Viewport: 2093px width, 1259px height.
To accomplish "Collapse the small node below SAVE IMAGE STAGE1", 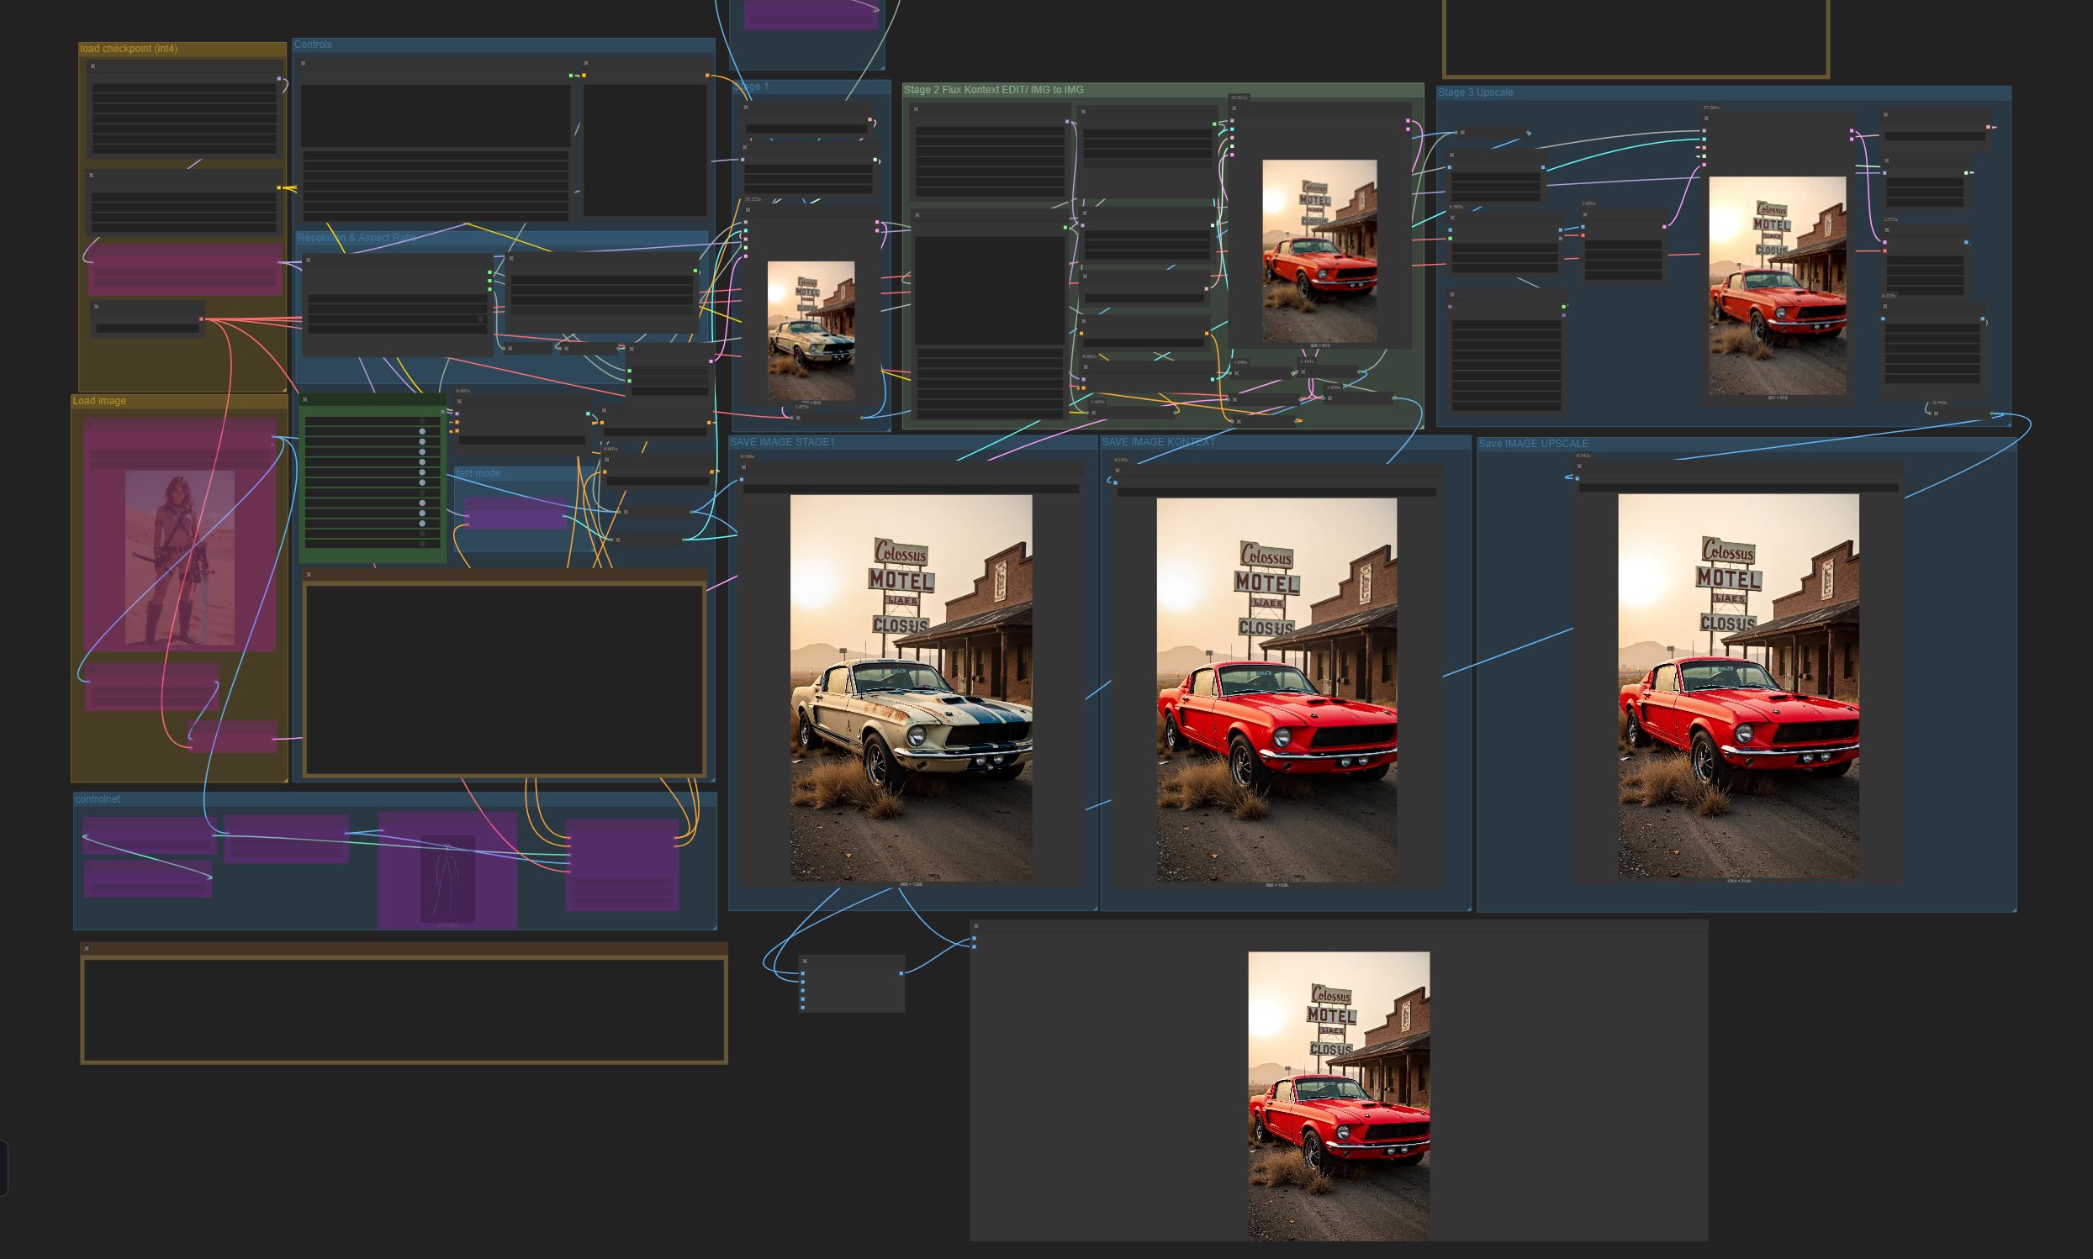I will click(x=805, y=961).
